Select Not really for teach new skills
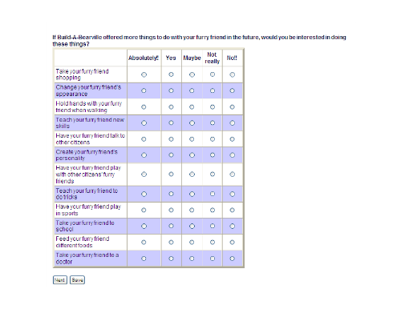Screen dimensions: 401x309 point(213,123)
